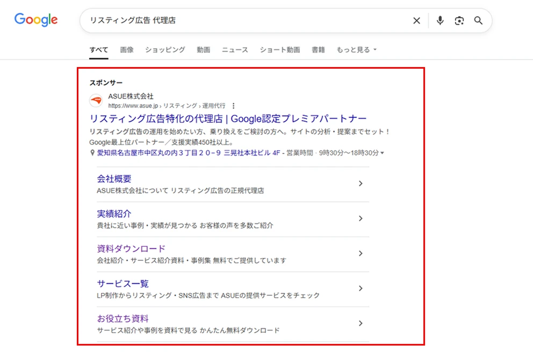Open the ad headline リスティング広告特化の代理店
Screen dimensions: 533x352
click(x=228, y=119)
